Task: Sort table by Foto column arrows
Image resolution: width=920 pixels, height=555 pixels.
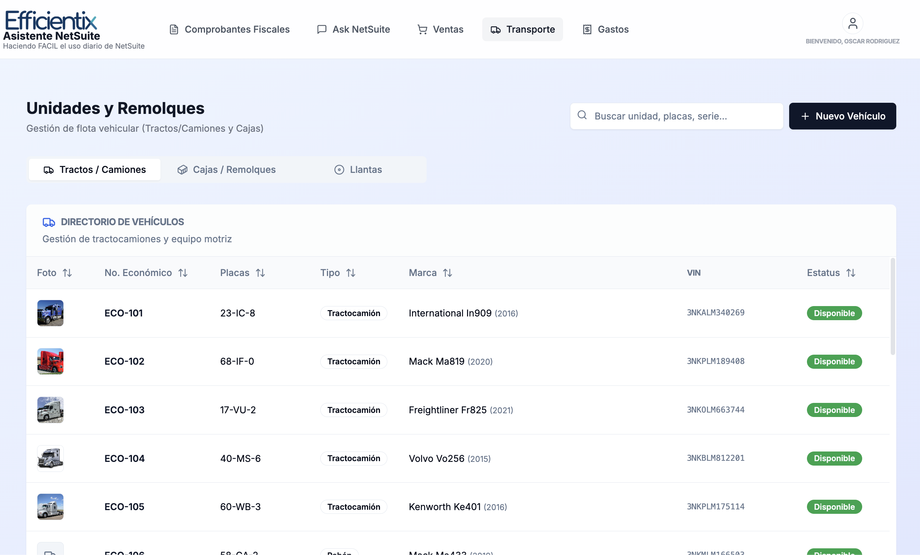Action: (x=67, y=273)
